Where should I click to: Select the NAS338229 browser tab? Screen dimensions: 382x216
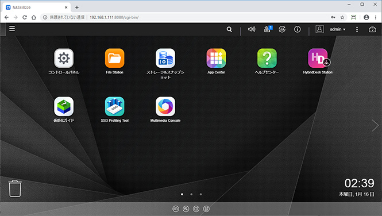(x=36, y=7)
